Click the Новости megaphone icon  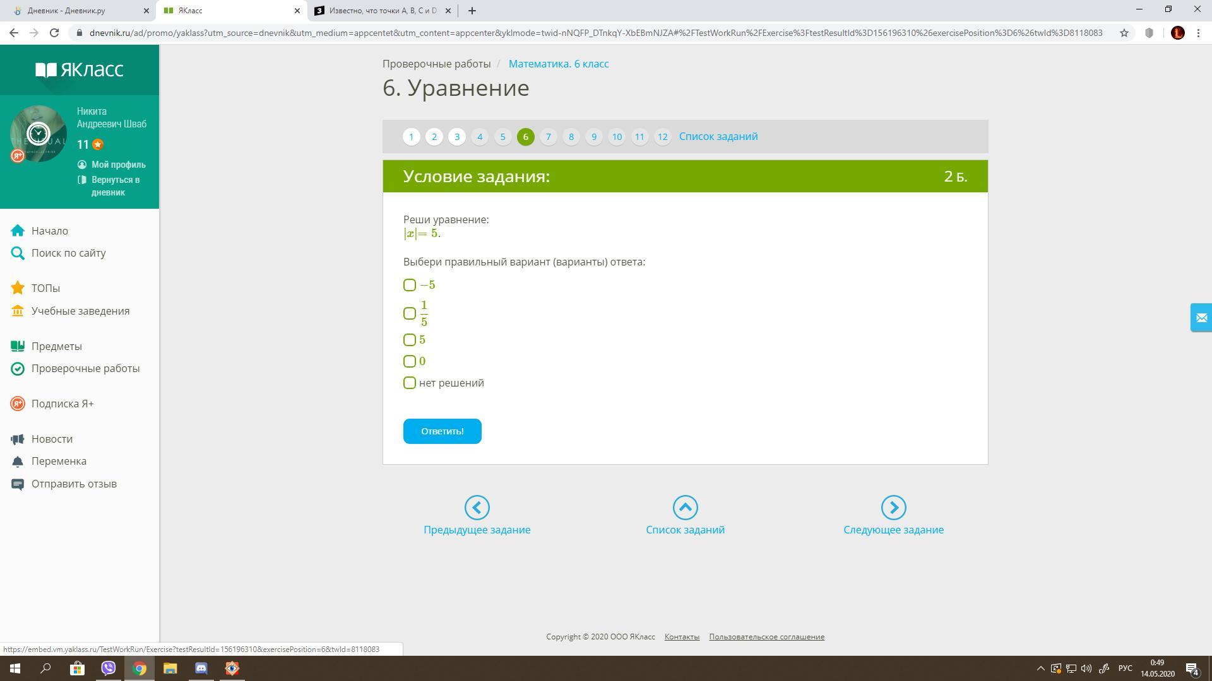[x=18, y=439]
